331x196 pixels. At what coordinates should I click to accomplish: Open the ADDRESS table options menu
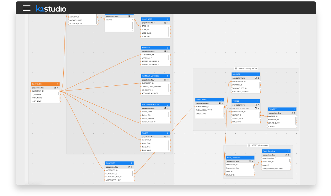(x=168, y=48)
